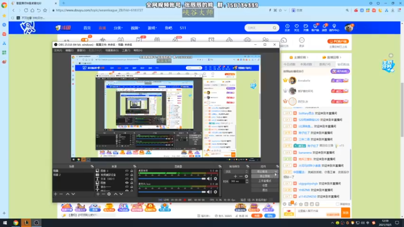Open Douyu categories menu
The height and width of the screenshot is (227, 404).
click(118, 28)
